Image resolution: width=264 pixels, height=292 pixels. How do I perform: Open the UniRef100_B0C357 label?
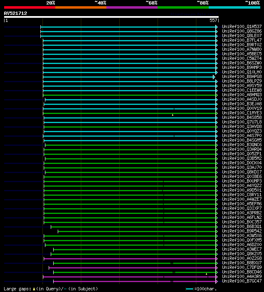(x=242, y=222)
